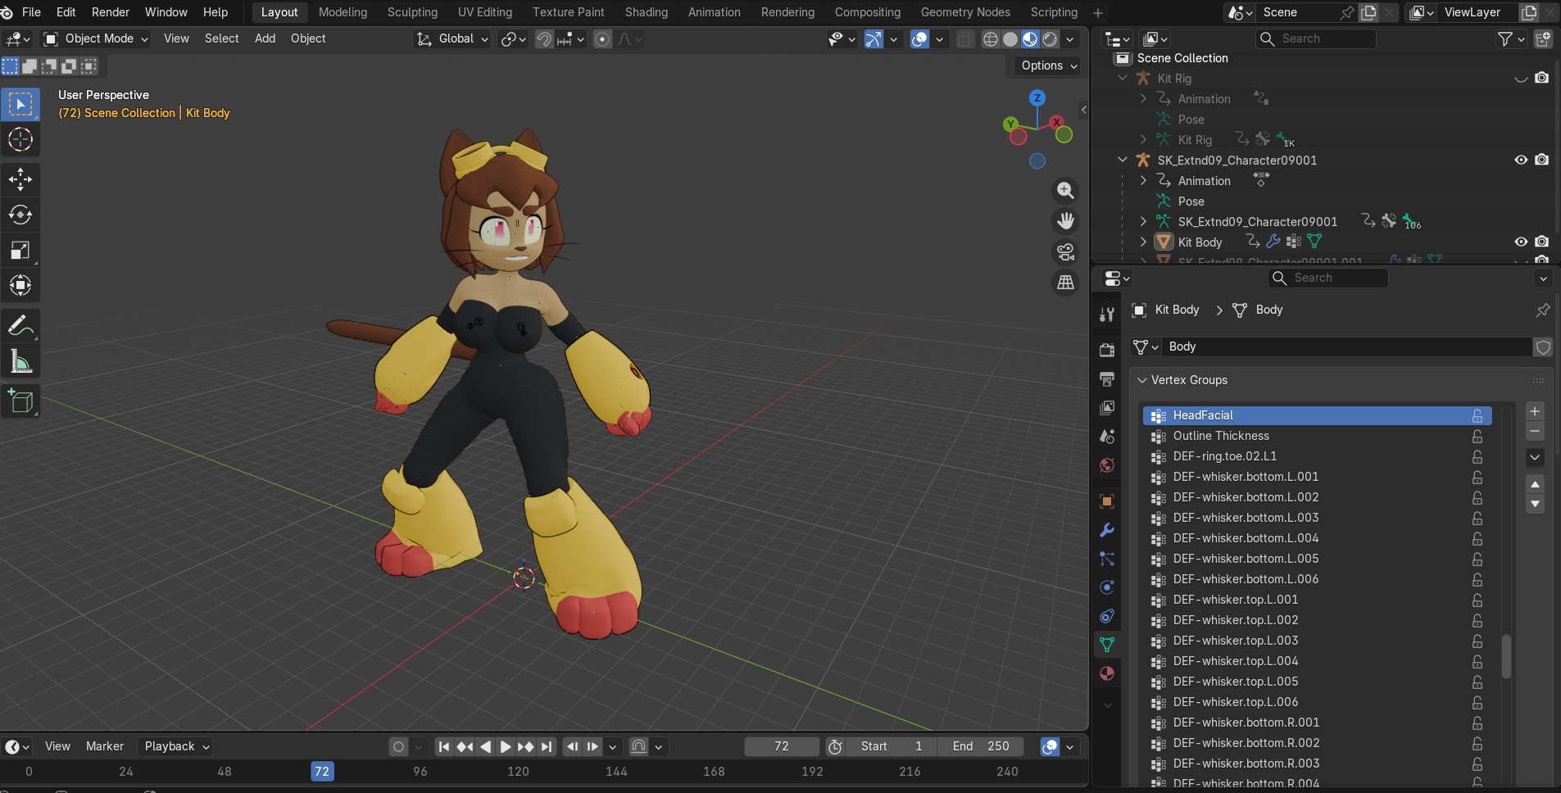Switch perspective/orthographic with grid gizmo
The height and width of the screenshot is (793, 1561).
point(1065,283)
